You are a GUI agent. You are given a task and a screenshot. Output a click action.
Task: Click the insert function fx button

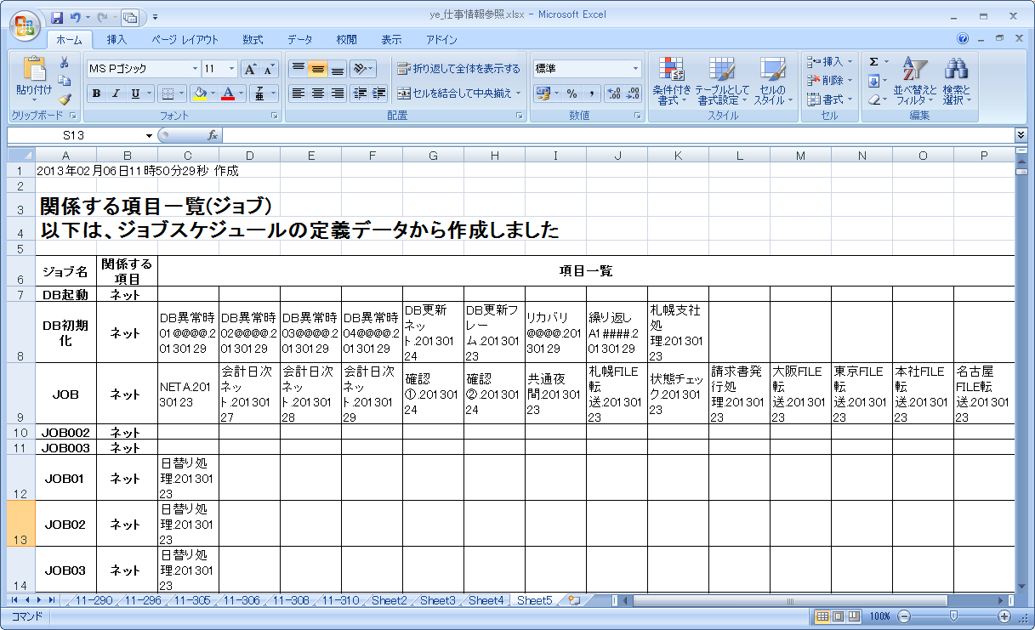tap(213, 135)
